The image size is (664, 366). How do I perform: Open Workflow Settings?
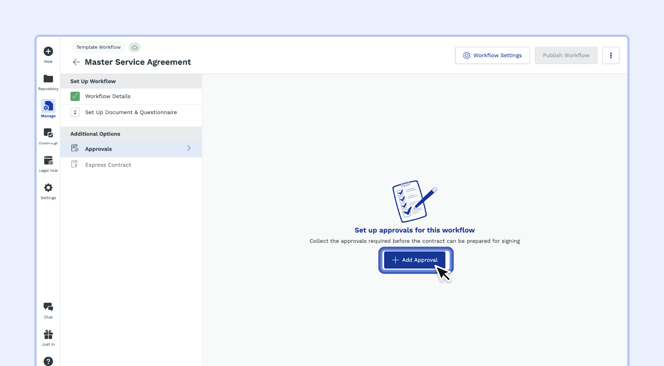(492, 56)
